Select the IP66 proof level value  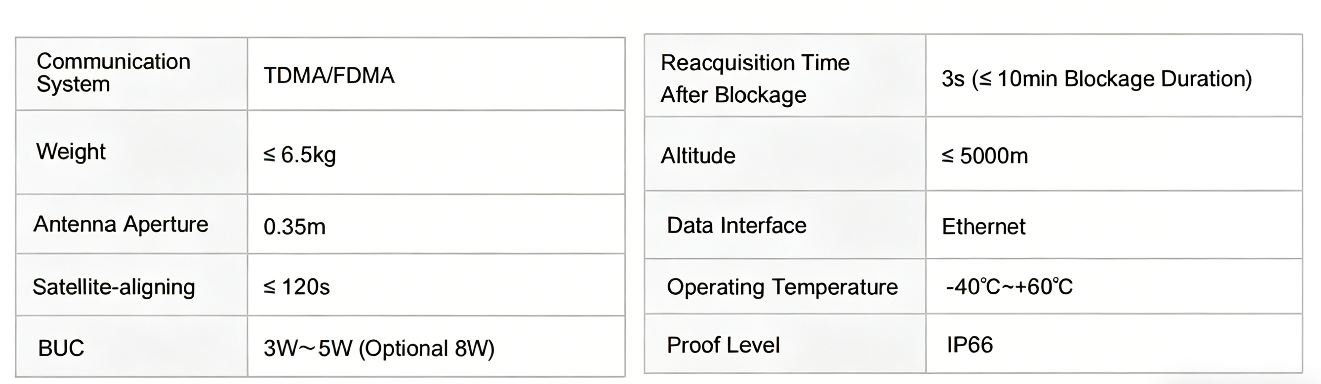pos(970,345)
